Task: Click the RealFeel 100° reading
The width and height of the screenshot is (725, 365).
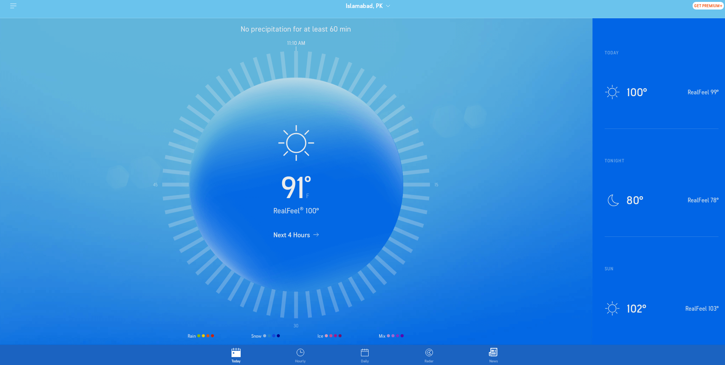Action: tap(296, 211)
